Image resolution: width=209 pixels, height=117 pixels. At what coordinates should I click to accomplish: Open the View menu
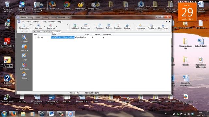click(x=28, y=22)
